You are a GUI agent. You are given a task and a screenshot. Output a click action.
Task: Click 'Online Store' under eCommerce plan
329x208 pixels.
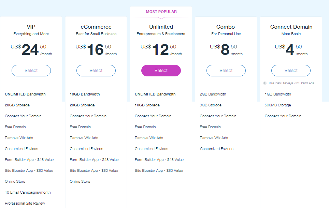tap(80, 181)
